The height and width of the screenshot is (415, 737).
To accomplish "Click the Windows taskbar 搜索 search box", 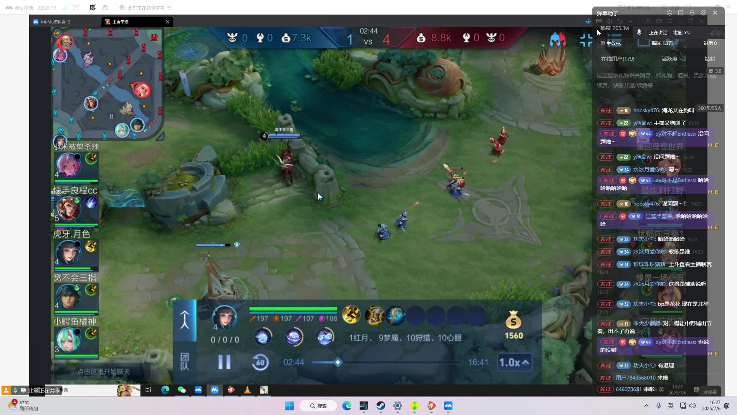I will click(318, 406).
